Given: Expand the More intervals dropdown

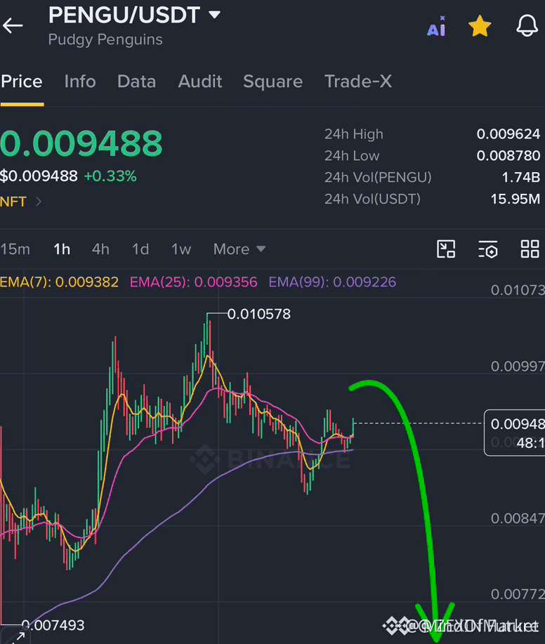Looking at the screenshot, I should tap(239, 249).
